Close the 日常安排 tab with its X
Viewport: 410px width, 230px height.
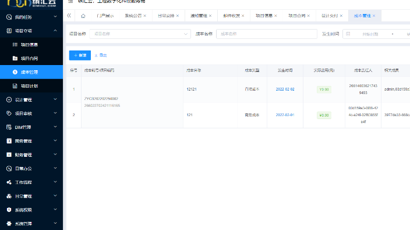click(178, 16)
